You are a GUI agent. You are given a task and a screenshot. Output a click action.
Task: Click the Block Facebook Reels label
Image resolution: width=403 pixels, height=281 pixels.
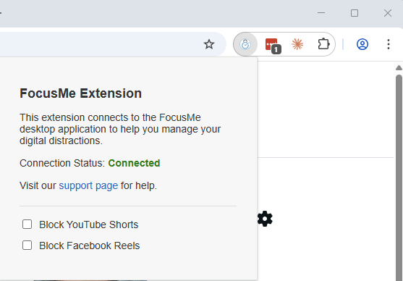pyautogui.click(x=90, y=246)
